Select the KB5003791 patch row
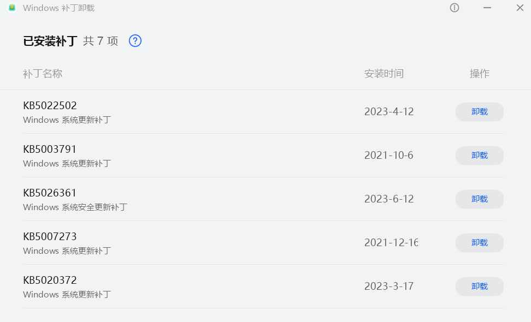This screenshot has height=322, width=531. pos(50,150)
